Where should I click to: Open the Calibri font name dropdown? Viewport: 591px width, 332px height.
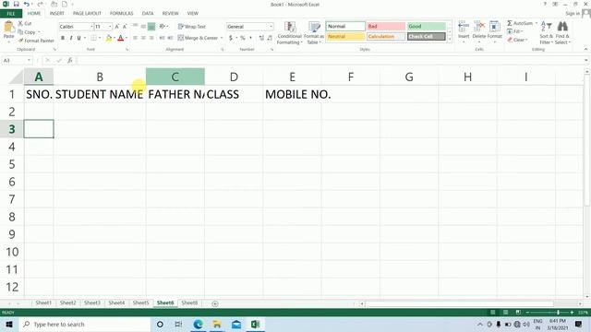(x=91, y=27)
